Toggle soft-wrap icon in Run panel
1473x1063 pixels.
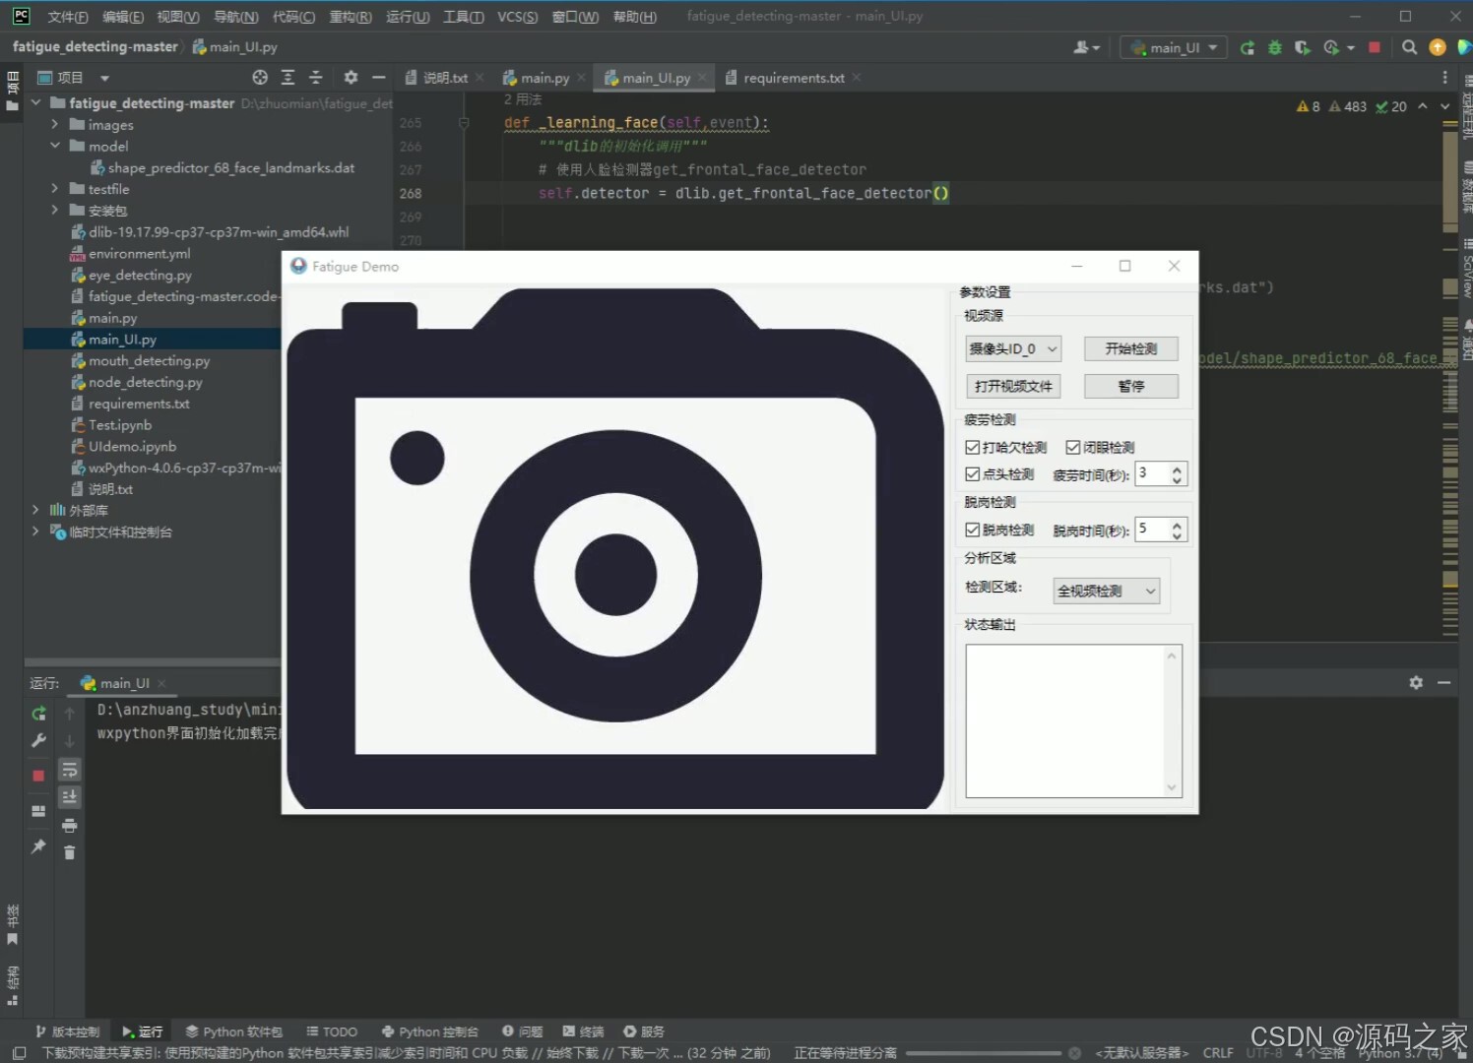69,770
